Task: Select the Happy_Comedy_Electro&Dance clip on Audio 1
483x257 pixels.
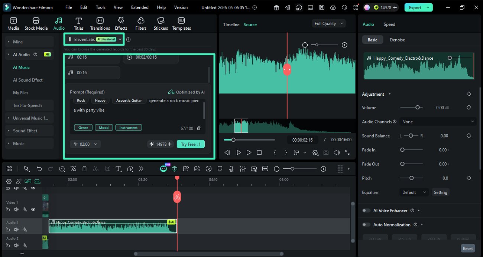Action: (x=113, y=226)
